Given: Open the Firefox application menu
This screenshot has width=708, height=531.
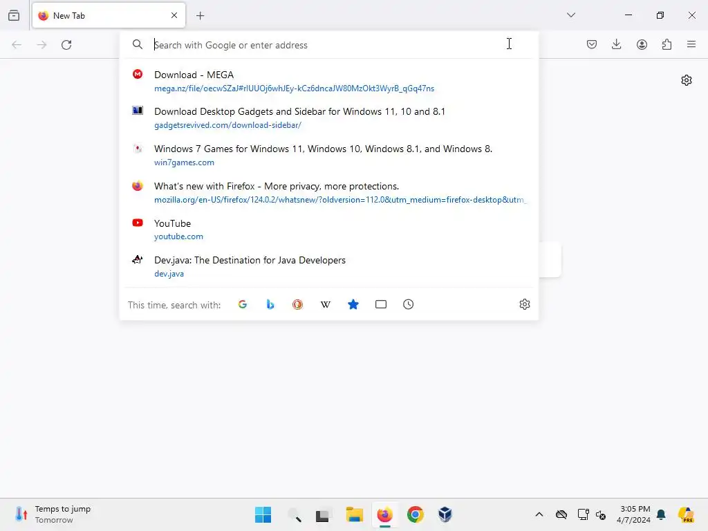Looking at the screenshot, I should [x=691, y=44].
